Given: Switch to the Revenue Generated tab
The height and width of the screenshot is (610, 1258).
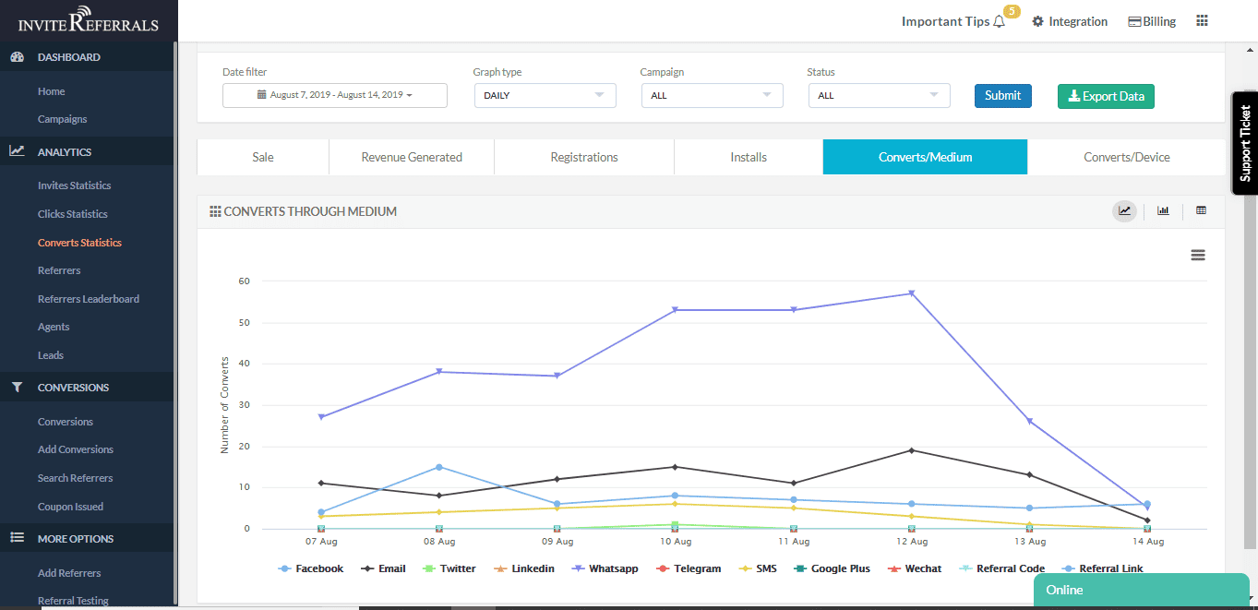Looking at the screenshot, I should [412, 157].
